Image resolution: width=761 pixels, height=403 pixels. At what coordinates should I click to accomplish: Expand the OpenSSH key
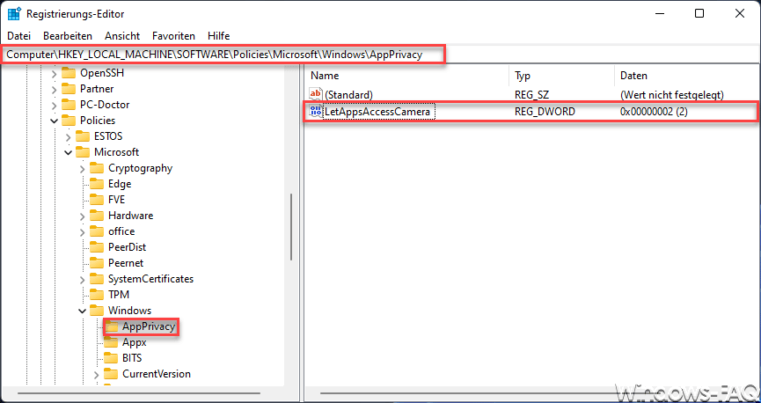(x=54, y=73)
